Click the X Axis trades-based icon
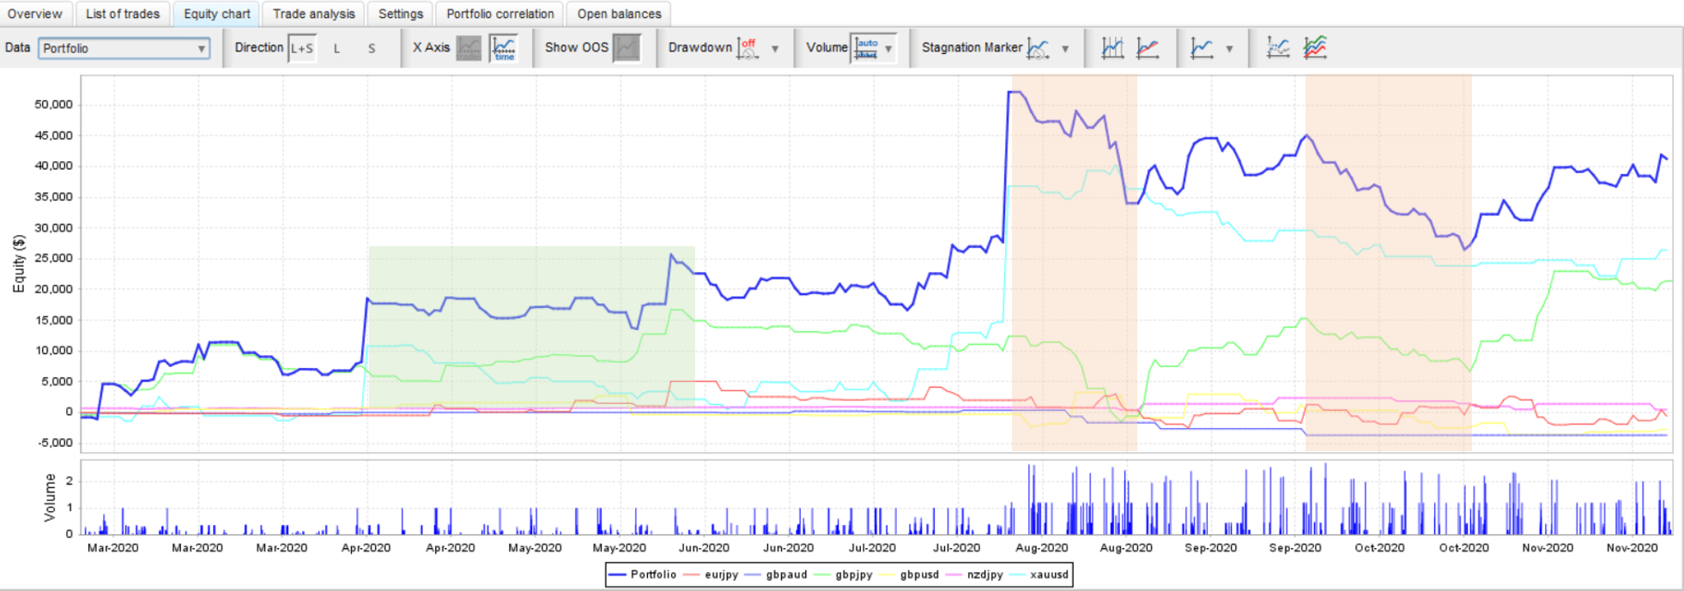1684x591 pixels. [469, 48]
